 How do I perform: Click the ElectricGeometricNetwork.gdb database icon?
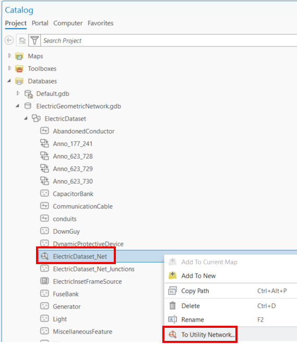click(x=28, y=106)
